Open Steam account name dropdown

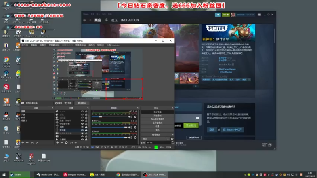(245, 15)
